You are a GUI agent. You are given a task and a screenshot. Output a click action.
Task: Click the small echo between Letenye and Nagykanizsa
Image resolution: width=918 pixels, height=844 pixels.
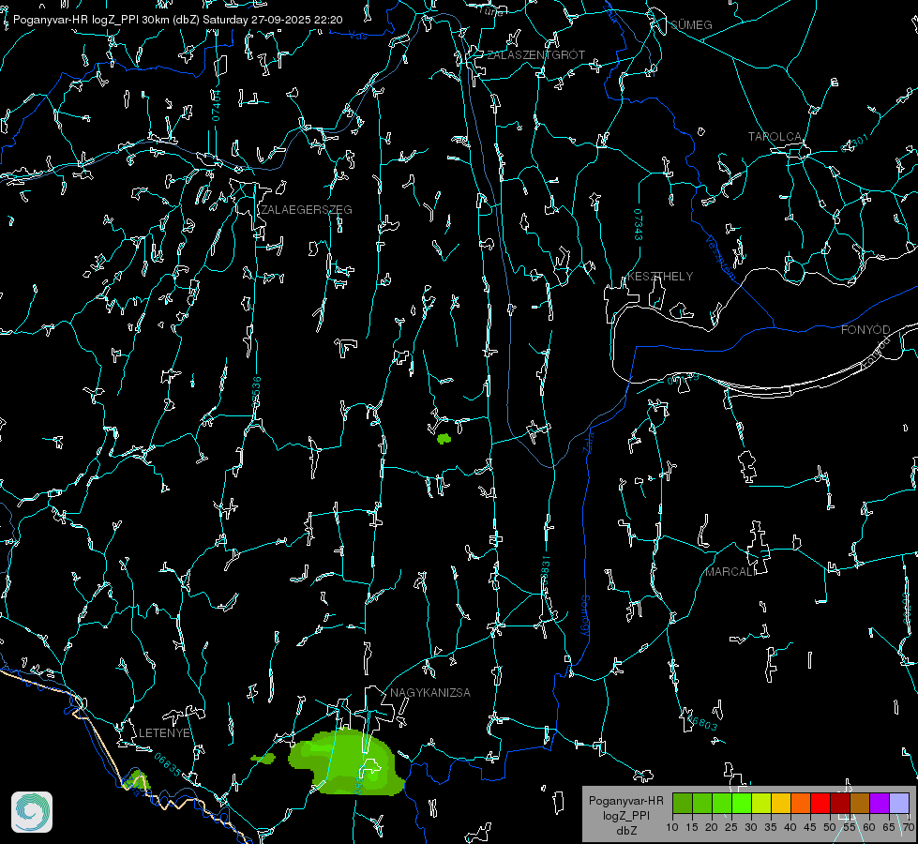click(264, 759)
